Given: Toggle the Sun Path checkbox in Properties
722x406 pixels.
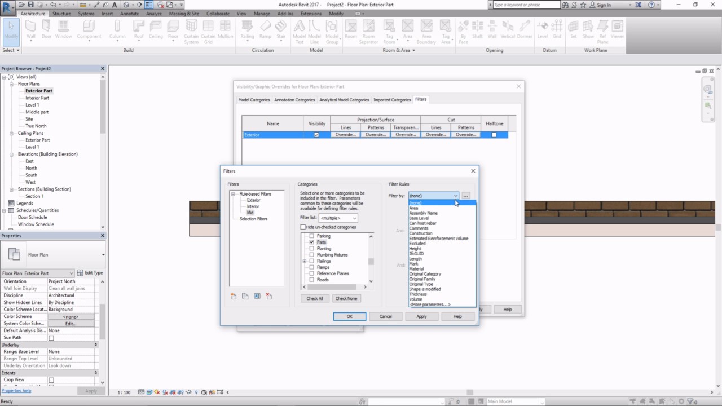Looking at the screenshot, I should pos(51,338).
